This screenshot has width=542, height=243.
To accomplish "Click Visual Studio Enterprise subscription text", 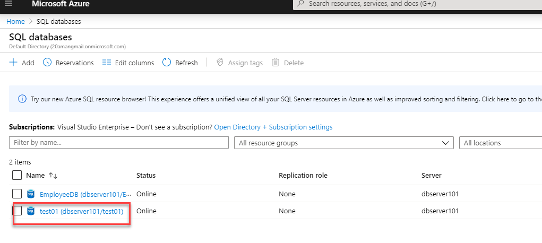I will tap(93, 127).
